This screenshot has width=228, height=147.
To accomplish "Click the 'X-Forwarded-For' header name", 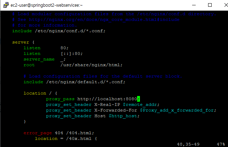I will 116,110.
